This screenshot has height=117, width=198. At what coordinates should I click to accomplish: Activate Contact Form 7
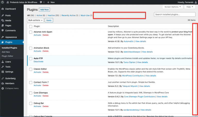[x=37, y=85]
